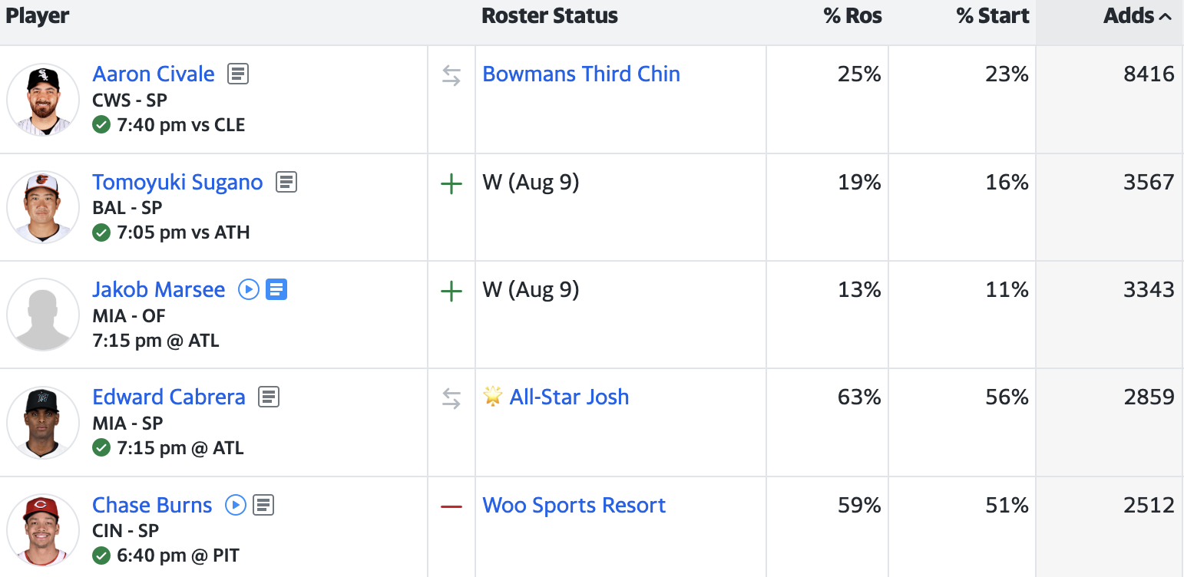
Task: Add Tomoyuki Sugano with the plus icon
Action: click(x=451, y=183)
